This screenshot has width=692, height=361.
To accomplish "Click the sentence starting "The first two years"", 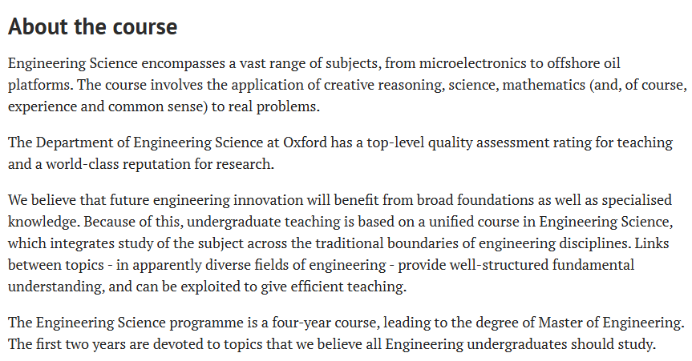I will pos(333,344).
